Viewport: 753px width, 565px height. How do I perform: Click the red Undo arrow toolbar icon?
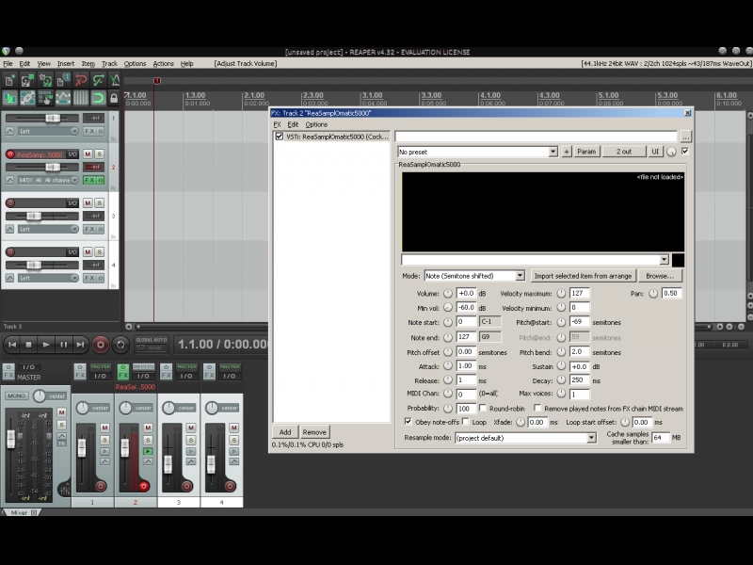tap(81, 81)
